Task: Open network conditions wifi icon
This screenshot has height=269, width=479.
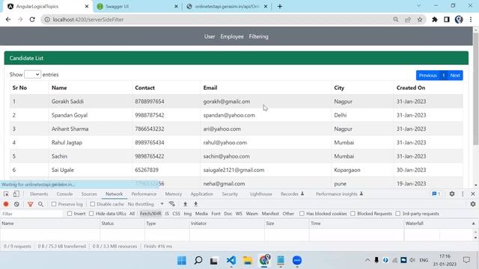Action: (172, 204)
